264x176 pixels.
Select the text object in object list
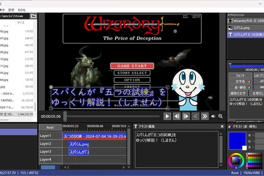pos(246,35)
